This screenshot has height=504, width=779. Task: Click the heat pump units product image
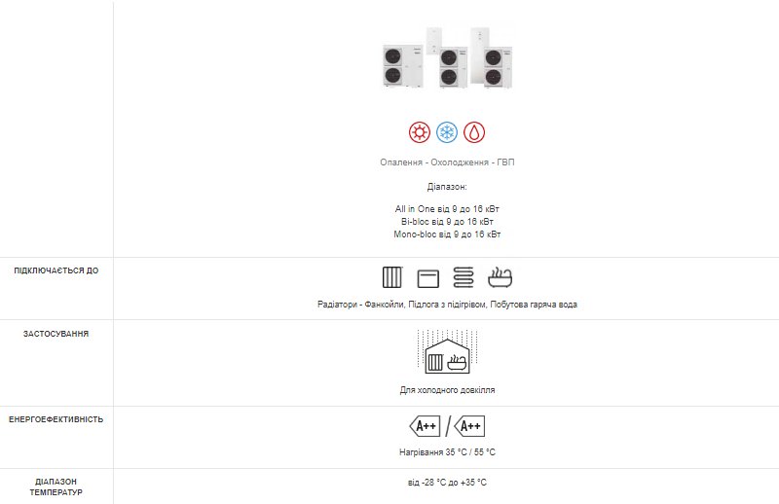click(x=447, y=57)
